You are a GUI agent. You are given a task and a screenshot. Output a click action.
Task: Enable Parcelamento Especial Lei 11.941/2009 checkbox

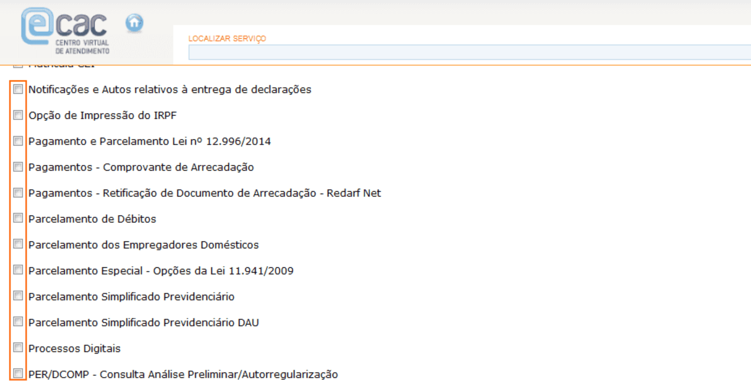(x=18, y=270)
